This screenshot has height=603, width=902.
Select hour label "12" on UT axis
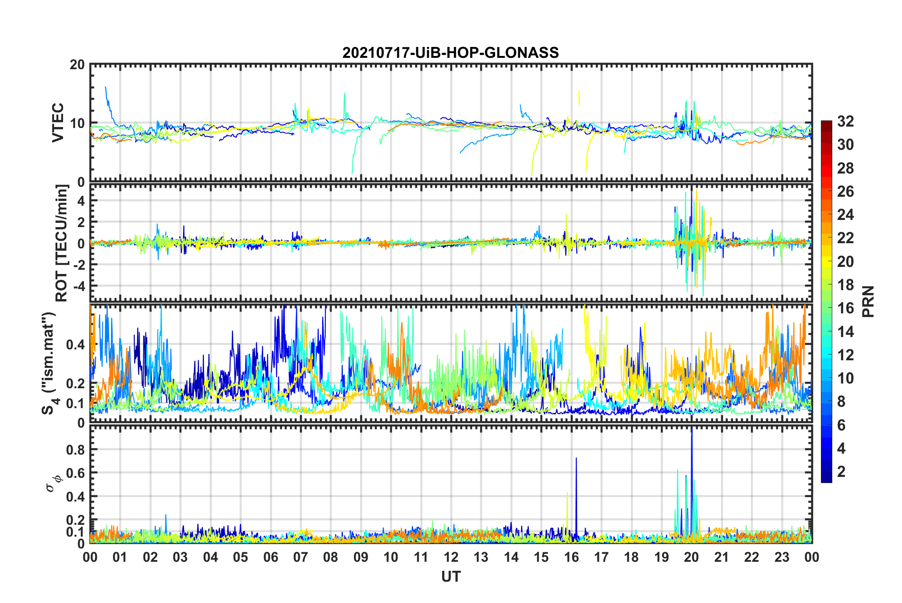coord(451,557)
